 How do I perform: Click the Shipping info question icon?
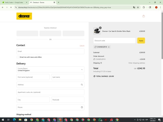pyautogui.click(x=101, y=63)
